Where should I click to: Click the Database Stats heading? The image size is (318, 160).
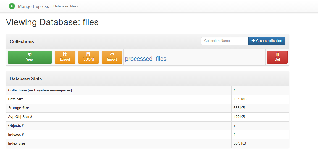(26, 79)
